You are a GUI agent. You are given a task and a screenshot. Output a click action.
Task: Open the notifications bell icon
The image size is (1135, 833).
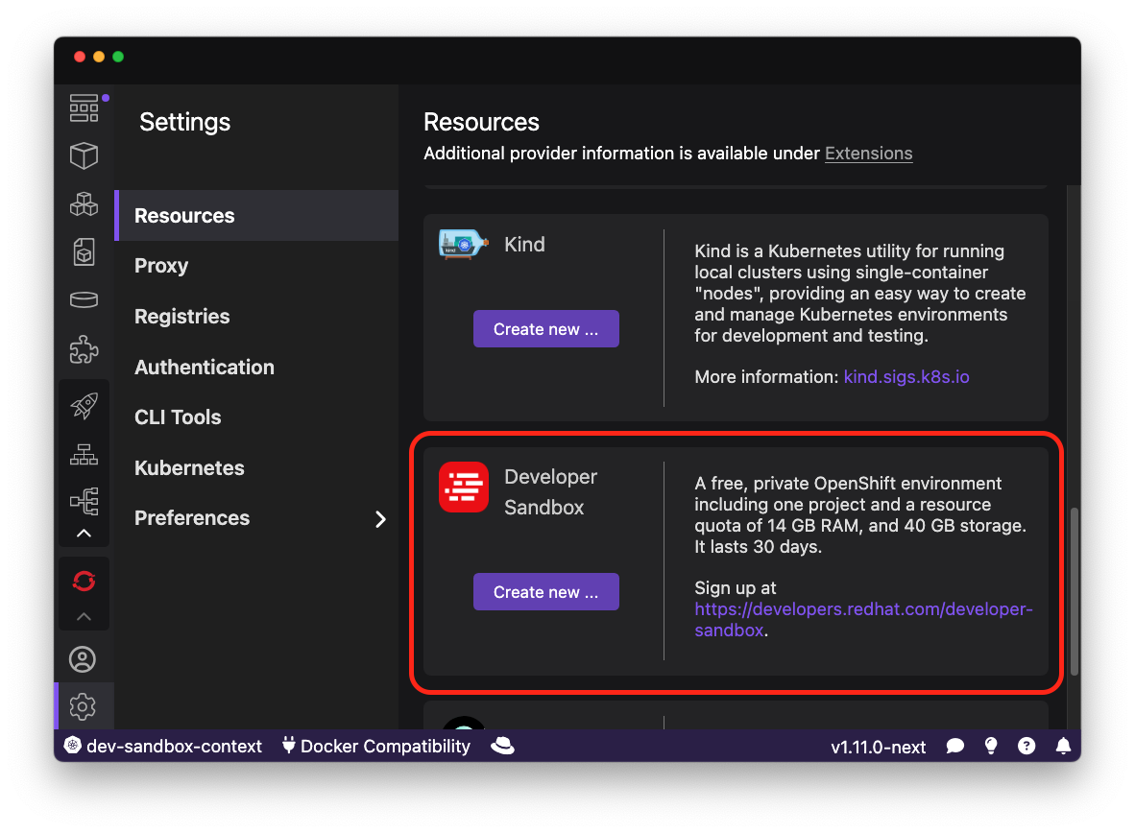(1063, 747)
